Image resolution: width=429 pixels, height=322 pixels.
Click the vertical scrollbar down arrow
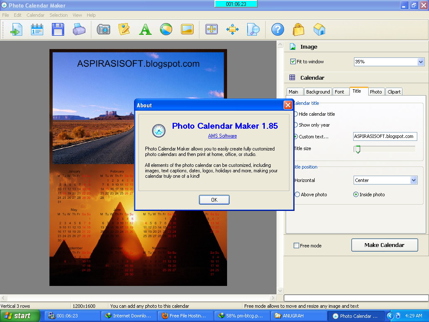tap(280, 291)
